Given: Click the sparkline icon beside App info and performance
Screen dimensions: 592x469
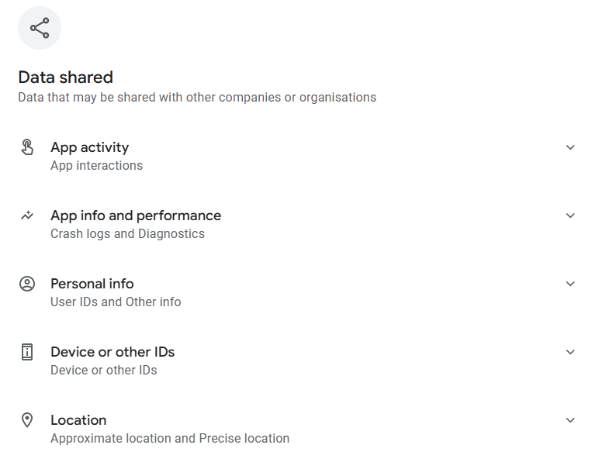Looking at the screenshot, I should click(x=27, y=216).
